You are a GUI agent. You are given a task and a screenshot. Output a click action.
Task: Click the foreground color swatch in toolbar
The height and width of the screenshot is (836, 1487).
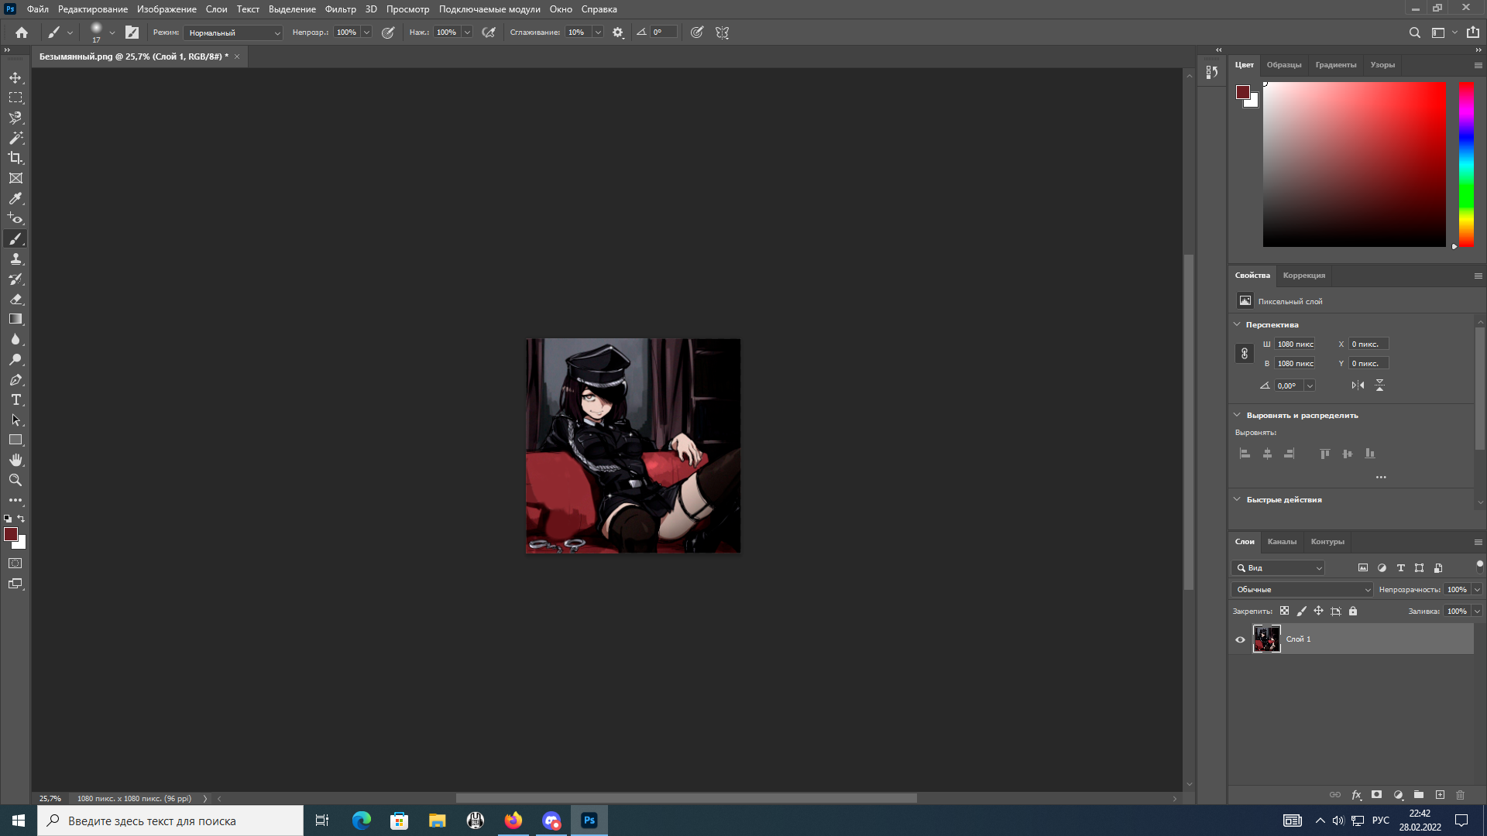(x=11, y=534)
